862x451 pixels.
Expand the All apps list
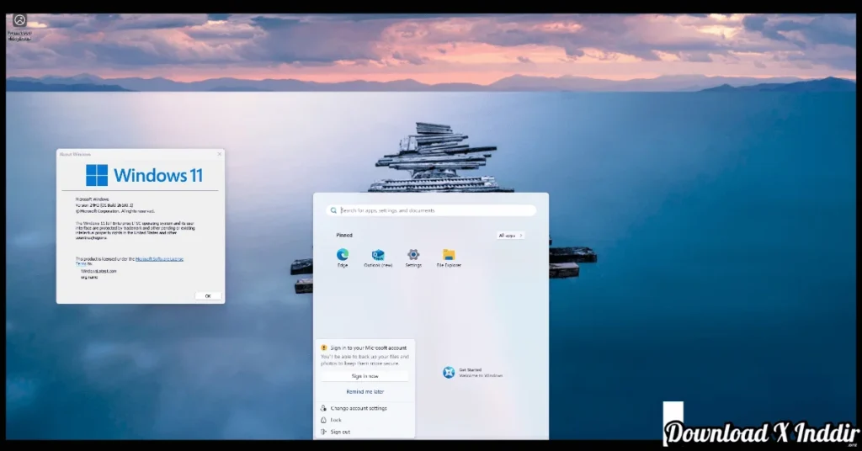click(x=511, y=236)
